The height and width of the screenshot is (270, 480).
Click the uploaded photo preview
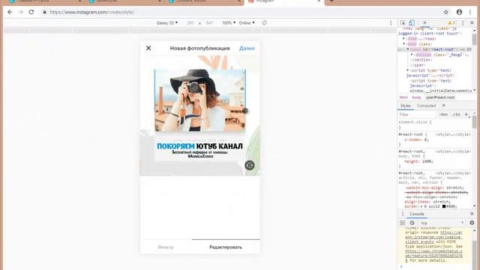tap(200, 115)
